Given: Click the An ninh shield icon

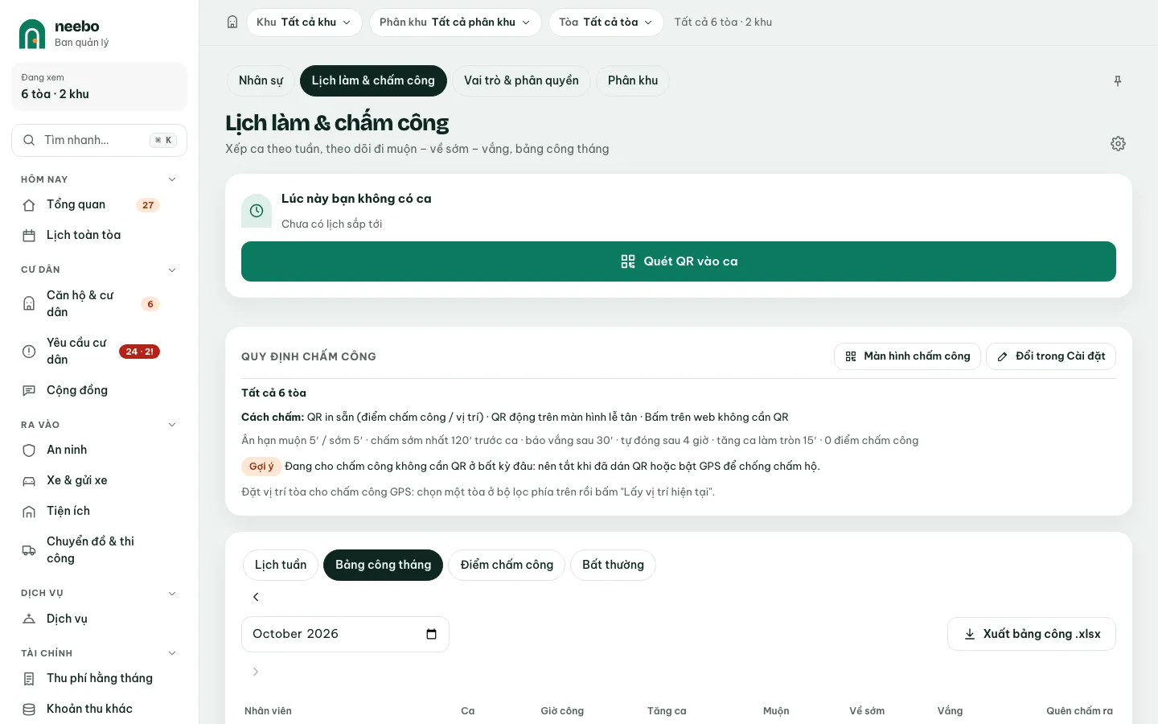Looking at the screenshot, I should (x=29, y=450).
